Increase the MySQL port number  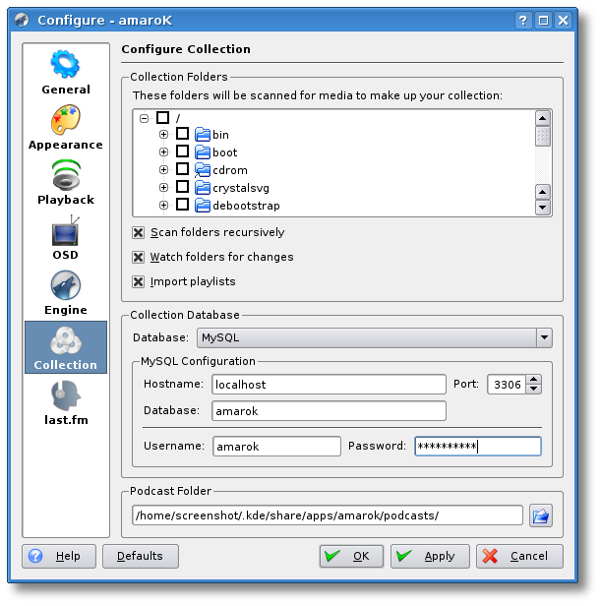coord(533,379)
